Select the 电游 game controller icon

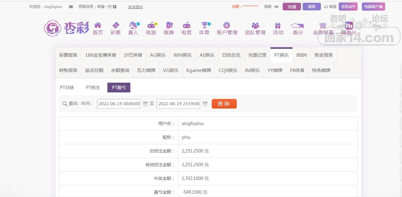(x=151, y=25)
